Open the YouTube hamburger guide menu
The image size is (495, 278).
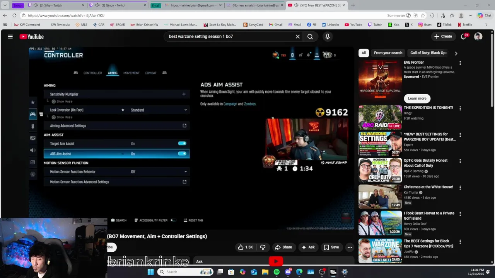pyautogui.click(x=10, y=37)
